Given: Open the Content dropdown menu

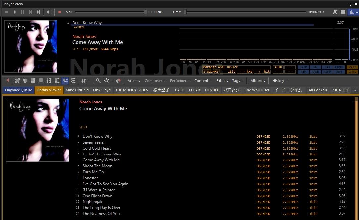Looking at the screenshot, I should 203,81.
